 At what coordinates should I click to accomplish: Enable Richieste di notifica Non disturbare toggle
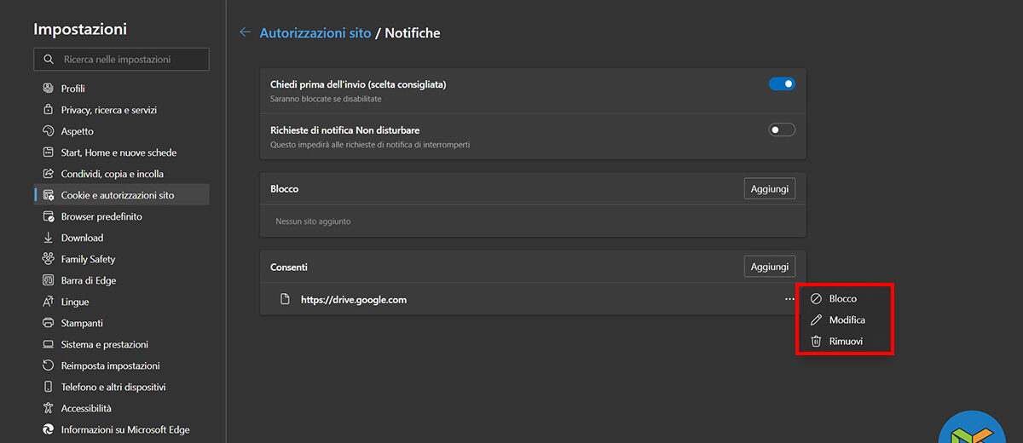[x=782, y=130]
